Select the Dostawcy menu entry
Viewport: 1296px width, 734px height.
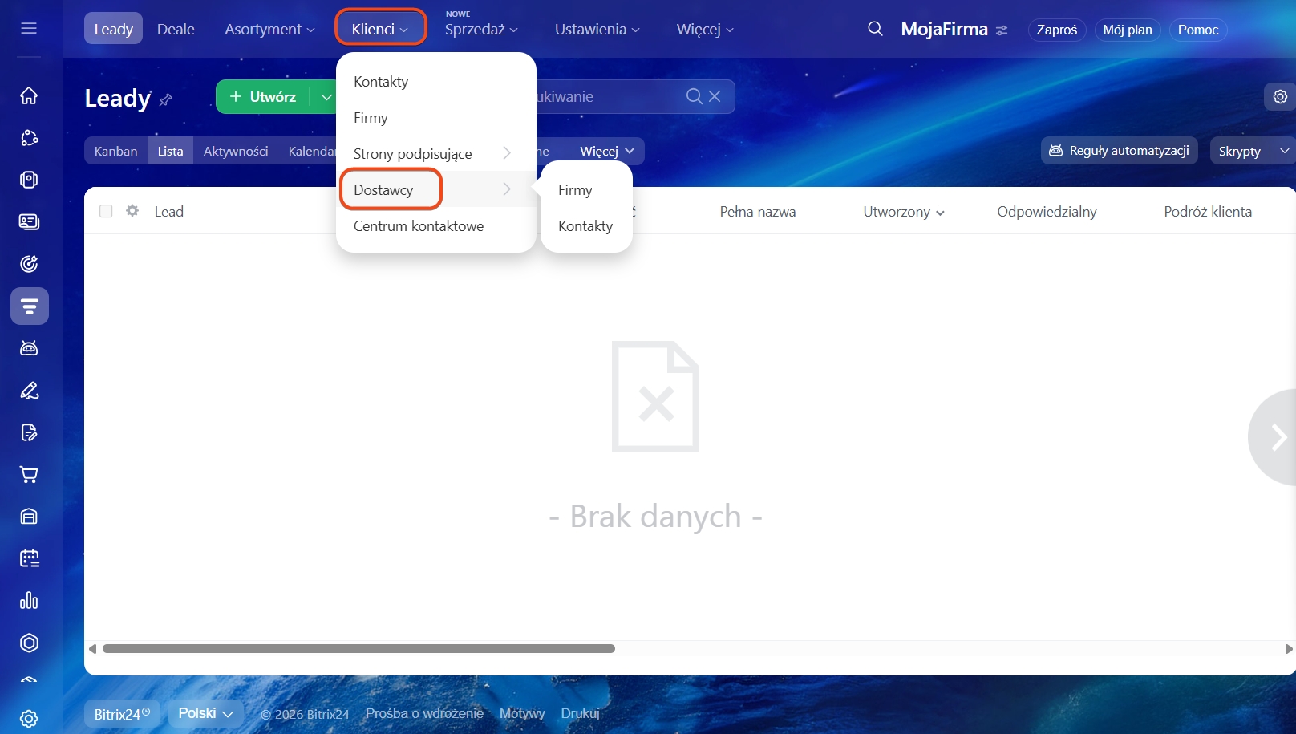436,189
